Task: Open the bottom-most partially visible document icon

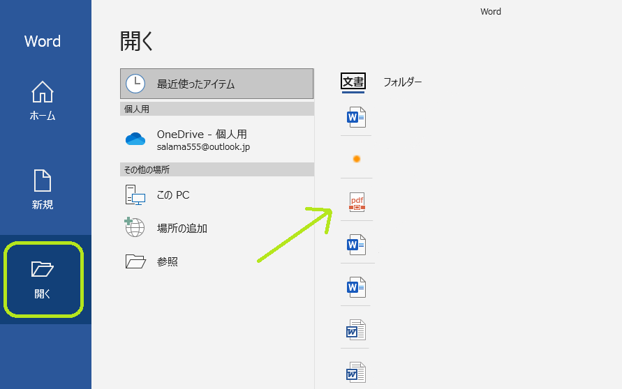Action: (357, 372)
